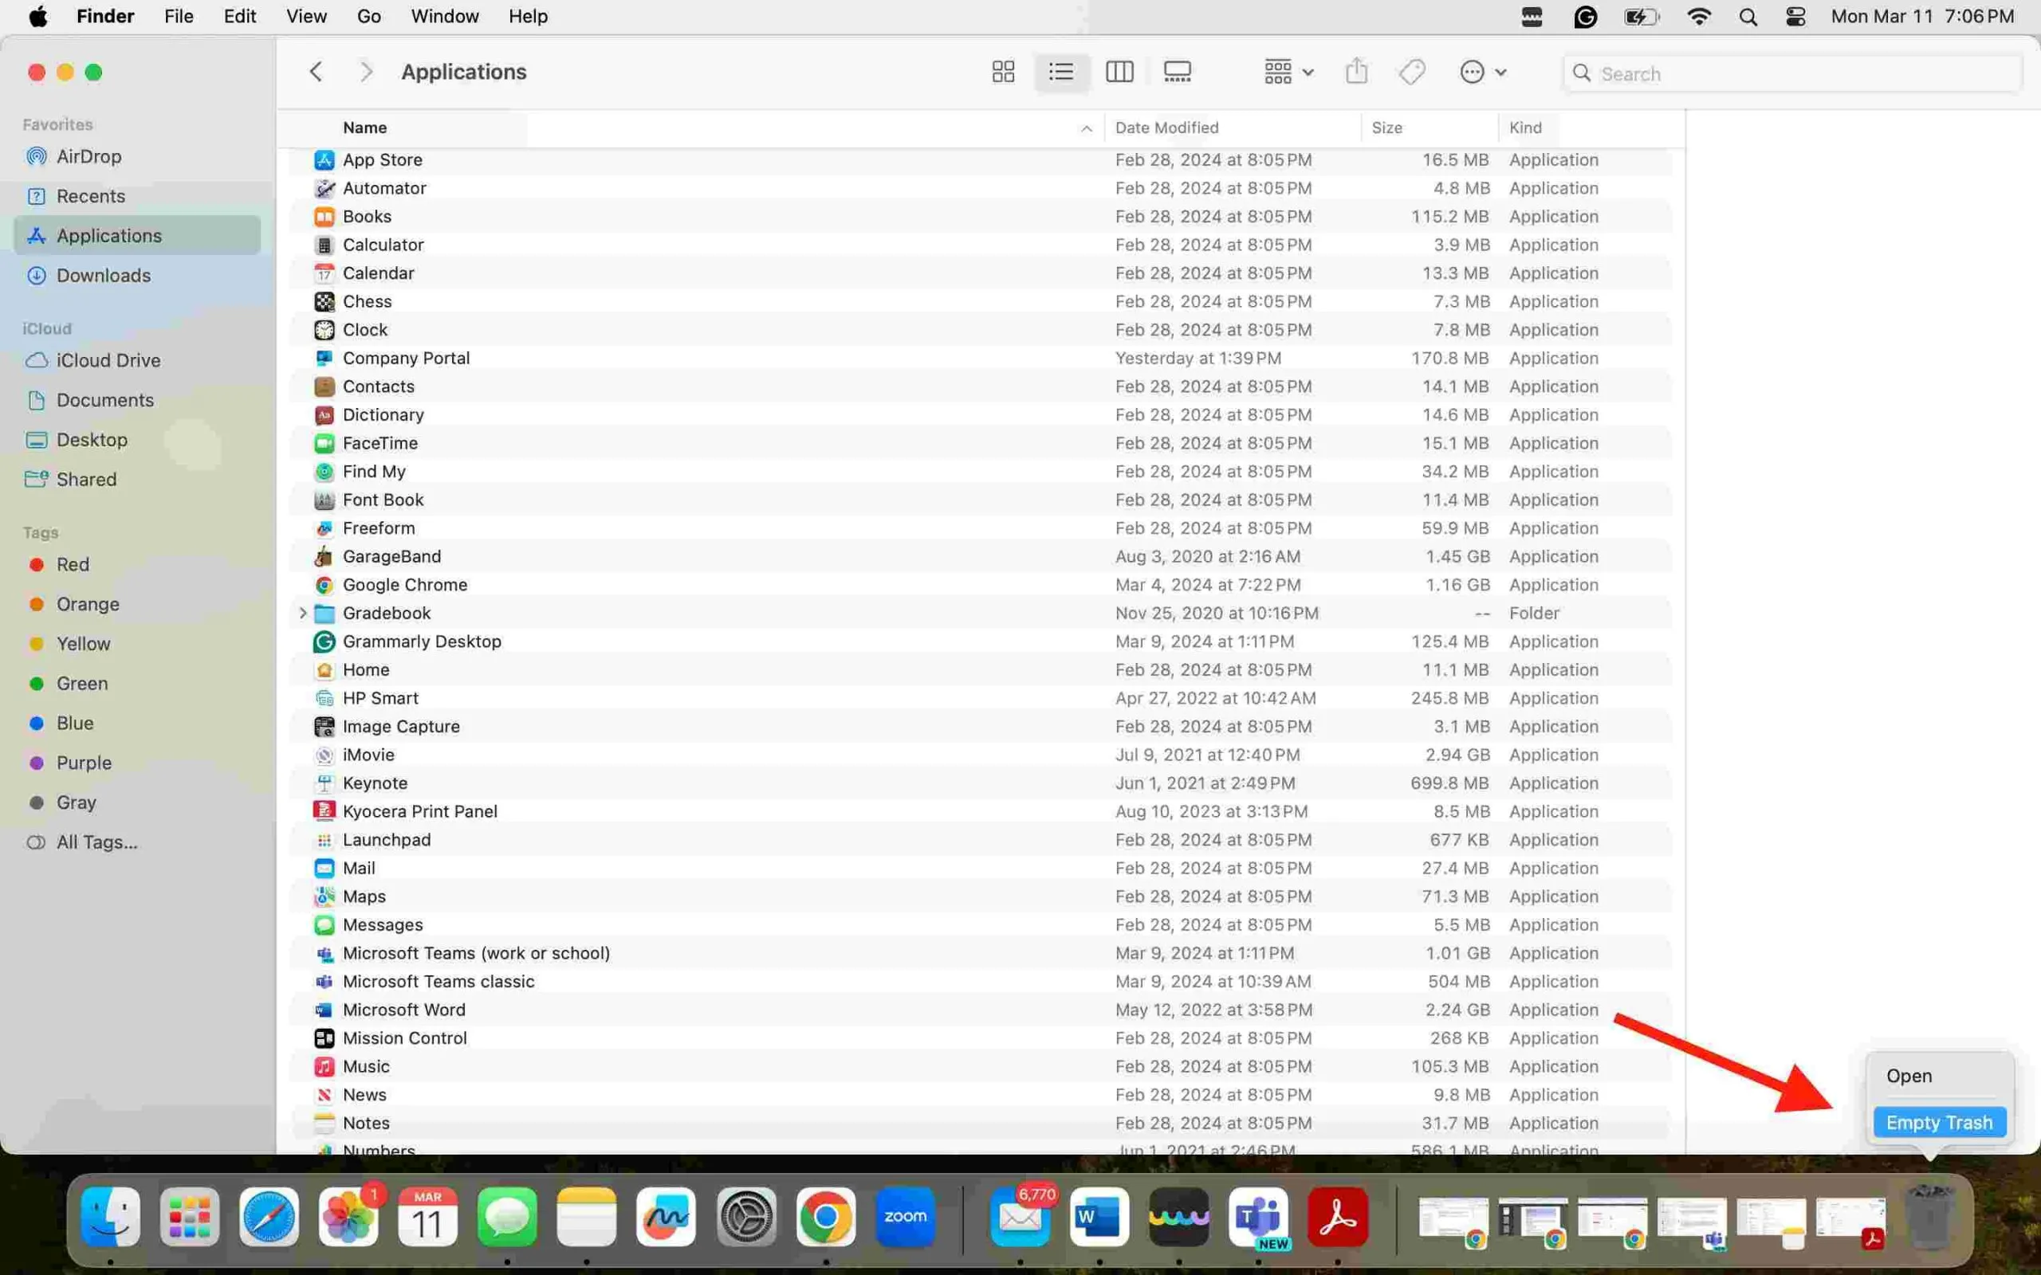
Task: Select the Tag icon in toolbar
Action: click(1412, 72)
